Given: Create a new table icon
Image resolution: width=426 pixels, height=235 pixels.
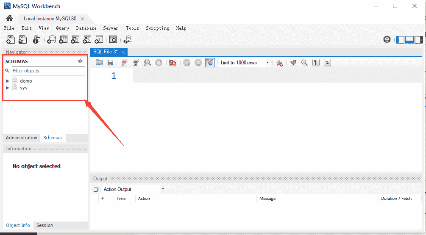Looking at the screenshot, I should tap(63, 40).
